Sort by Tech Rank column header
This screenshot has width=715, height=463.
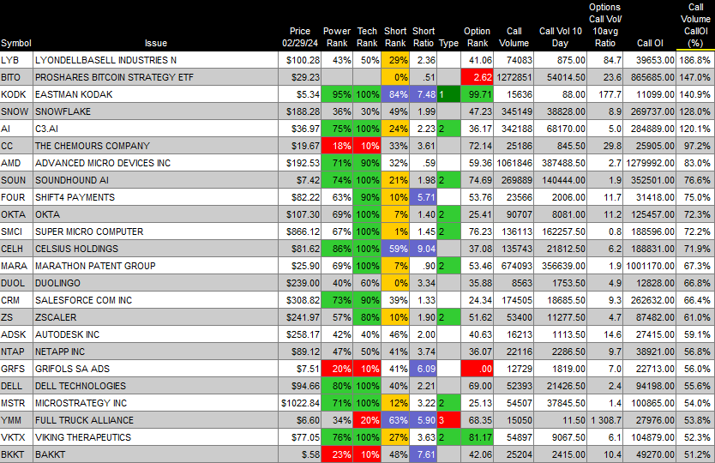point(367,37)
